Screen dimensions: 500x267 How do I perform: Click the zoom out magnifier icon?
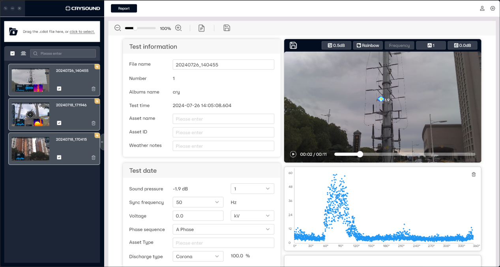(118, 28)
